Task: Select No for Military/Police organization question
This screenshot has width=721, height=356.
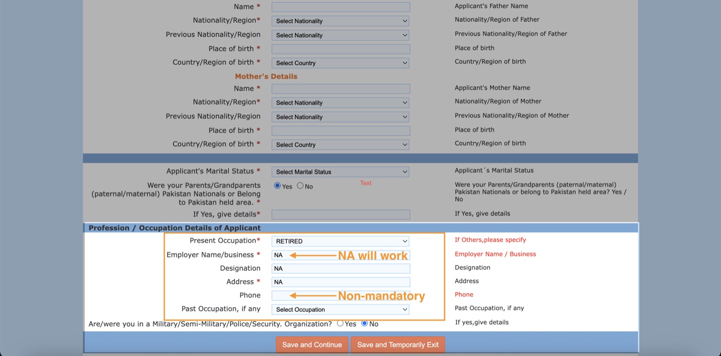Action: [365, 324]
